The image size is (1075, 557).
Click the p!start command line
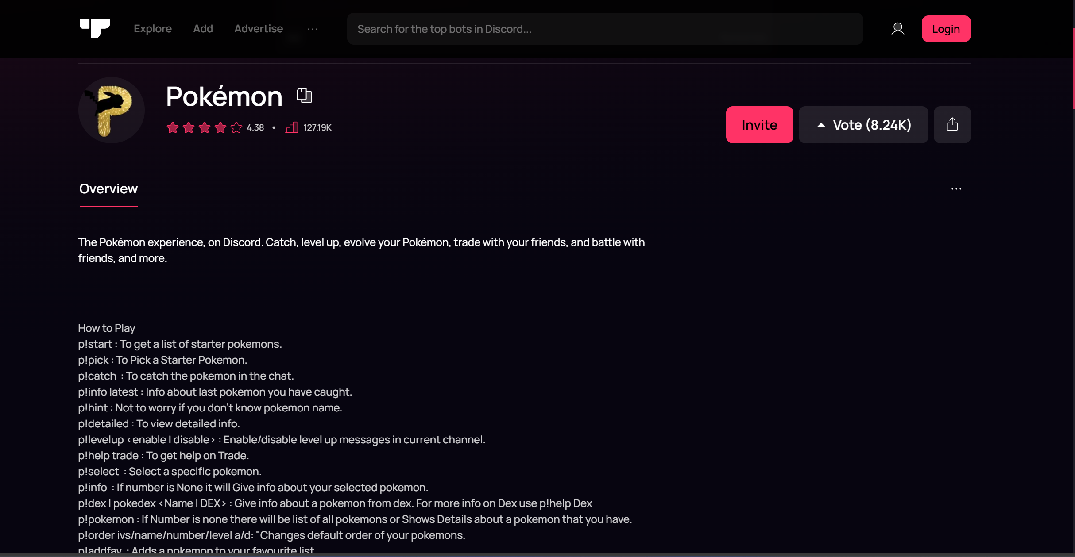[x=180, y=344]
